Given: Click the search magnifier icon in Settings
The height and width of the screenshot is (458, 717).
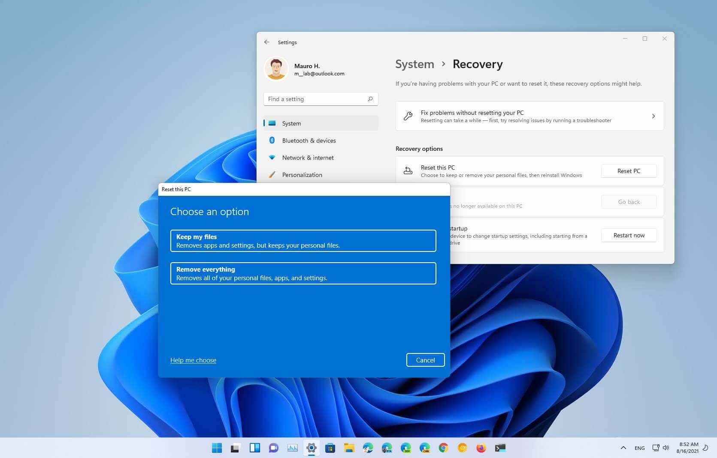Looking at the screenshot, I should (x=370, y=99).
